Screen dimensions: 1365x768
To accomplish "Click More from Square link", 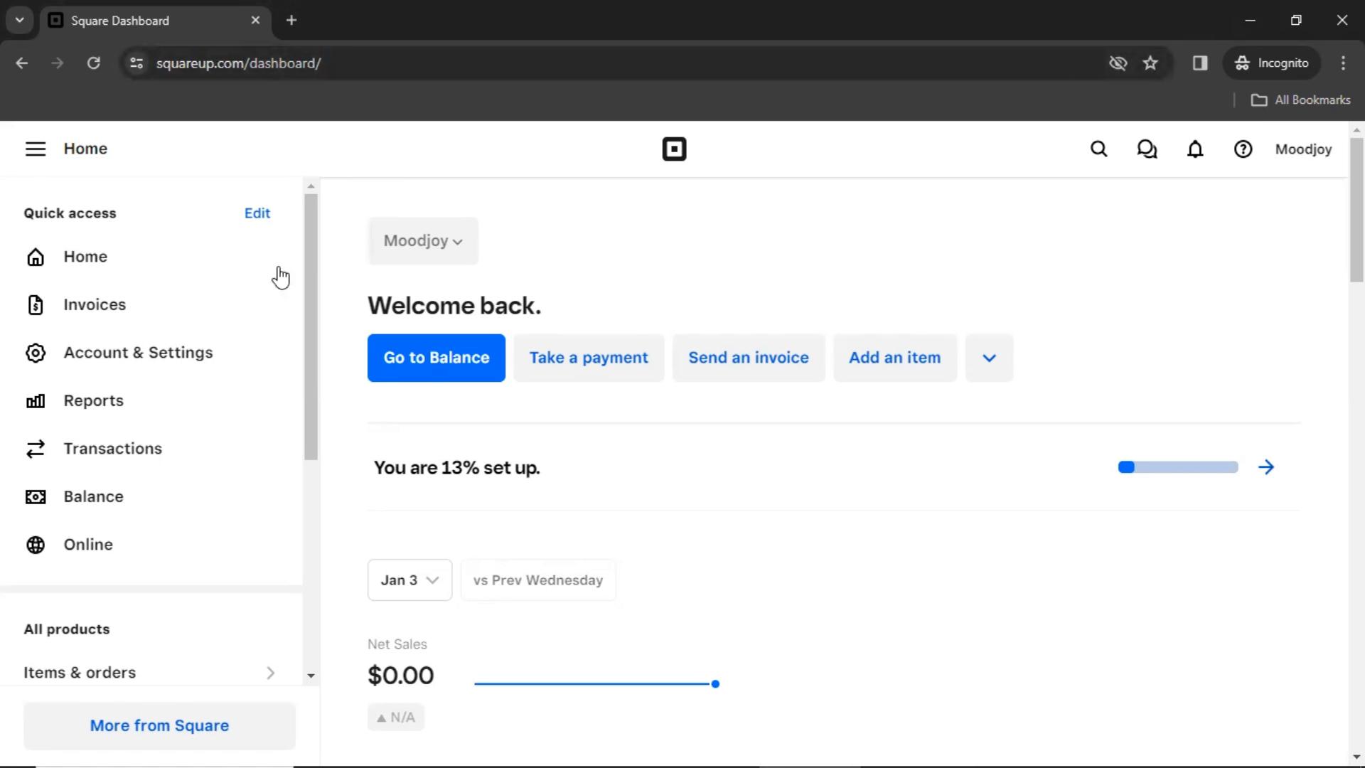I will 159,726.
